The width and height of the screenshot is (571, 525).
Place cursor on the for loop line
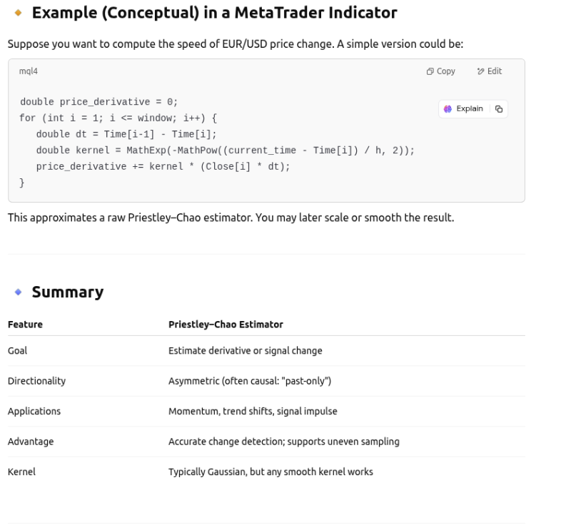(118, 118)
